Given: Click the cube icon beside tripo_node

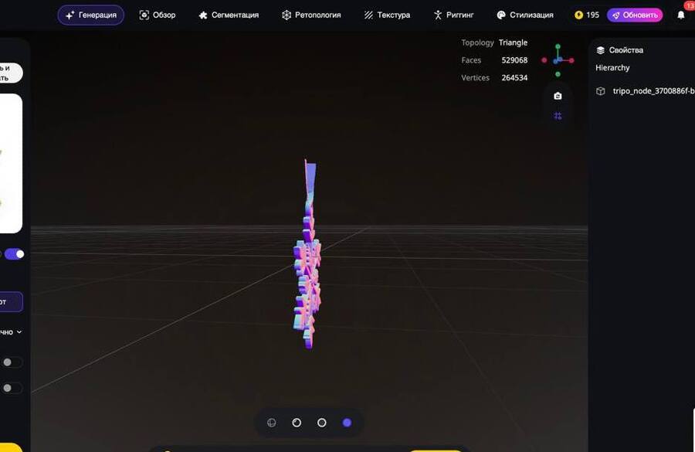Looking at the screenshot, I should coord(601,91).
